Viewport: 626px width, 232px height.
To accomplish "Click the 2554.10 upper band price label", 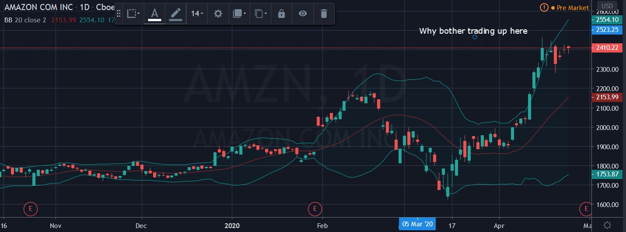I will coord(607,20).
